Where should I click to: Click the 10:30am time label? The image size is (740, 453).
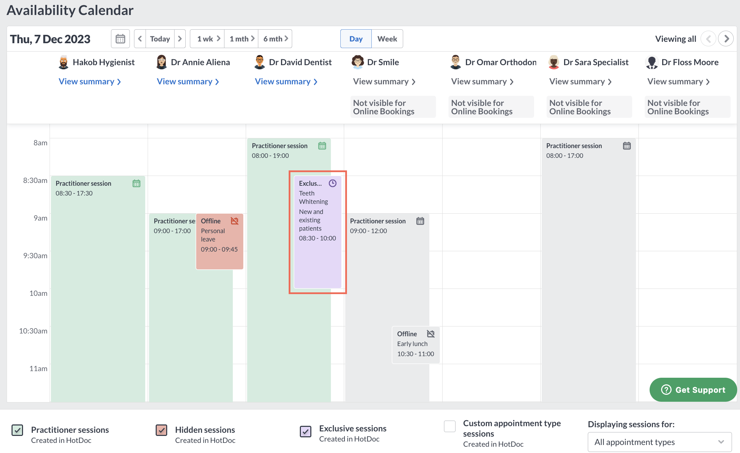click(x=33, y=331)
